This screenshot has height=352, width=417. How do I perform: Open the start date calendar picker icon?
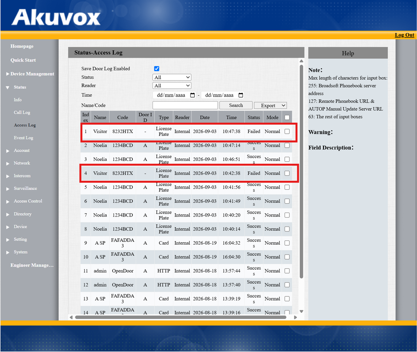pyautogui.click(x=193, y=95)
